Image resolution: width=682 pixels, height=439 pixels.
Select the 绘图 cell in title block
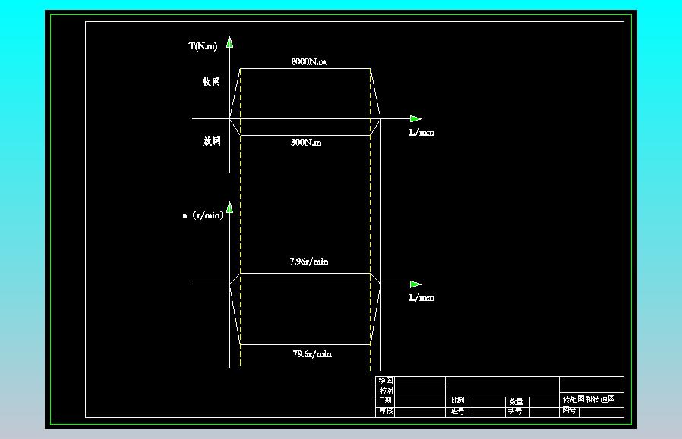pos(386,381)
